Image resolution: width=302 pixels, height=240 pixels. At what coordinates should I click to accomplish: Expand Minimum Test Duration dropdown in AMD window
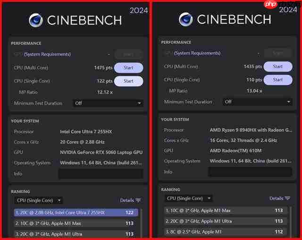[258, 102]
